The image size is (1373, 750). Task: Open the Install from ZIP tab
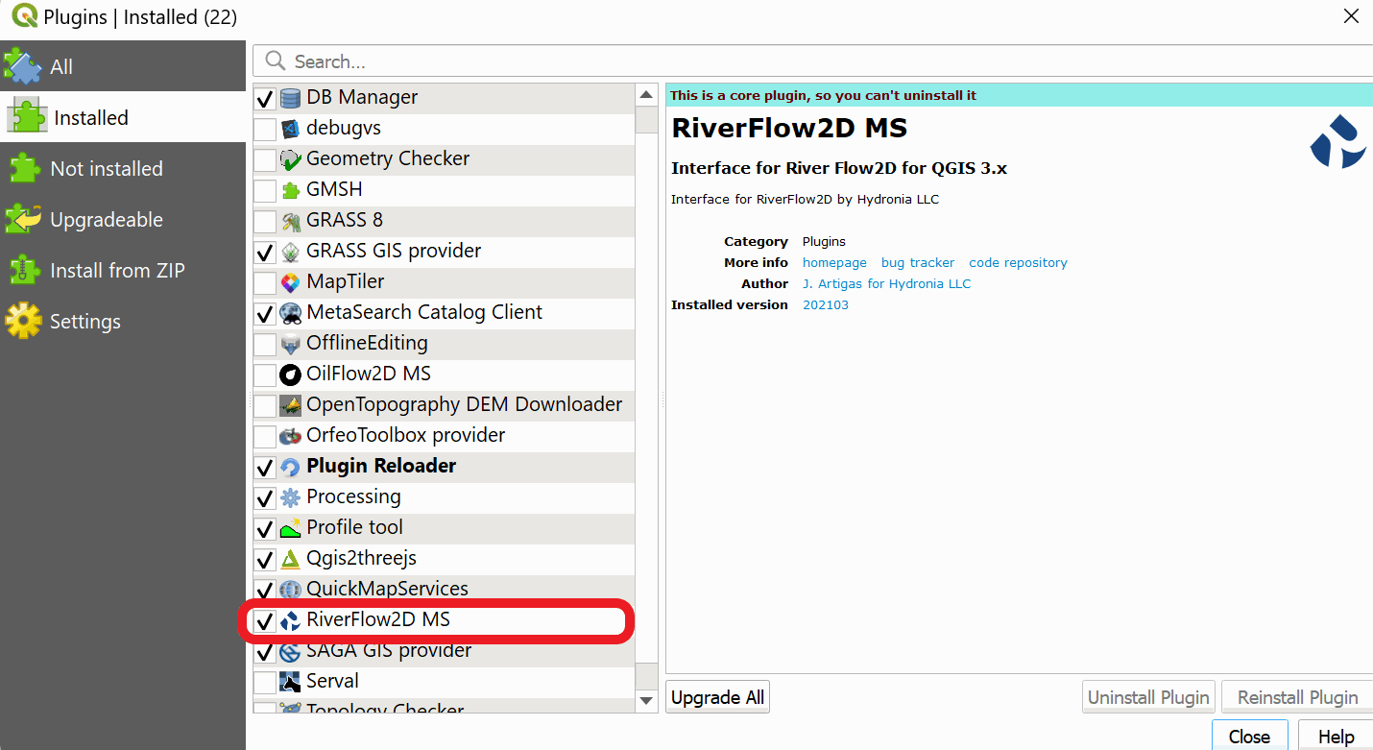pos(117,271)
